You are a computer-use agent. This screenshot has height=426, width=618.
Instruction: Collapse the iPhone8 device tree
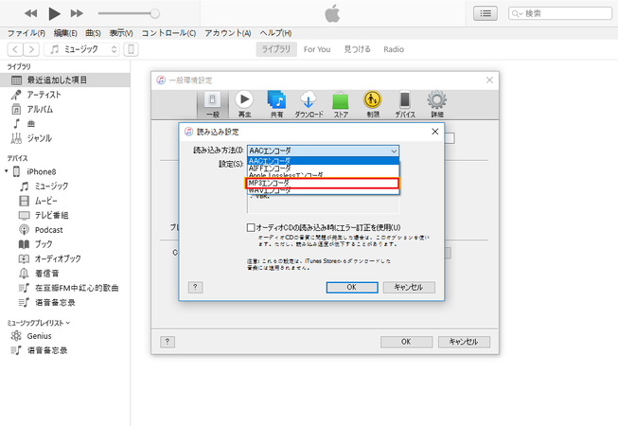[x=7, y=171]
